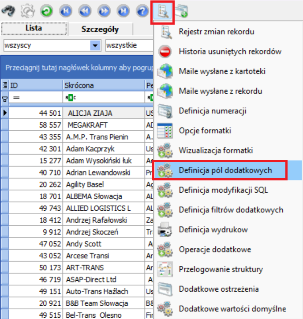This screenshot has height=319, width=303.
Task: Open the gear settings toolbar icon
Action: 27,11
